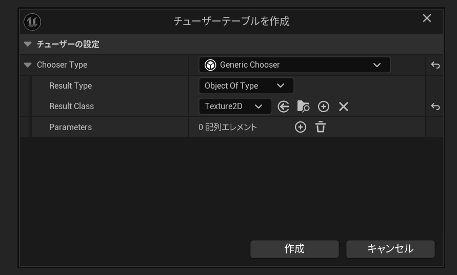This screenshot has height=275, width=457.
Task: Open the Object Of Type dropdown
Action: pos(246,86)
